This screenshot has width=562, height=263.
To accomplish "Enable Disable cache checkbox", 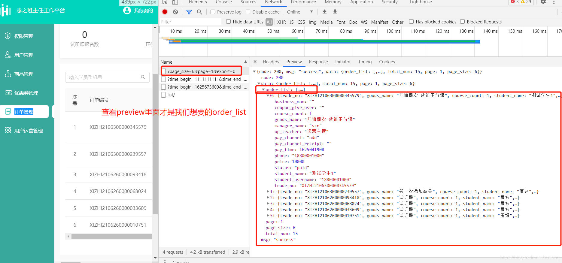I will coord(248,12).
